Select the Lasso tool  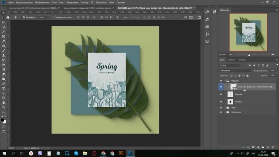pos(3,22)
